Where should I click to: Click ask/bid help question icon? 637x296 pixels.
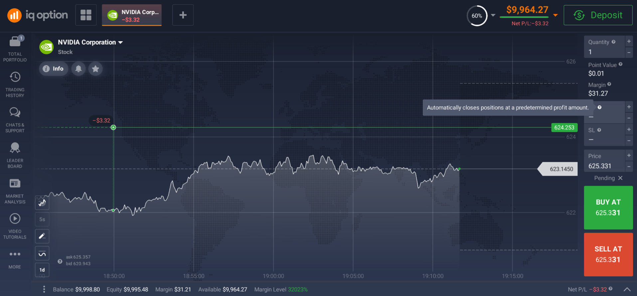pyautogui.click(x=60, y=261)
